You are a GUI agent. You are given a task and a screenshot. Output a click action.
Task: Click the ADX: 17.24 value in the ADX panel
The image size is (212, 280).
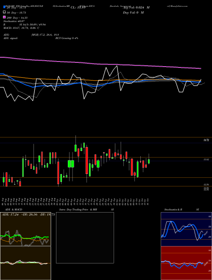pyautogui.click(x=10, y=215)
